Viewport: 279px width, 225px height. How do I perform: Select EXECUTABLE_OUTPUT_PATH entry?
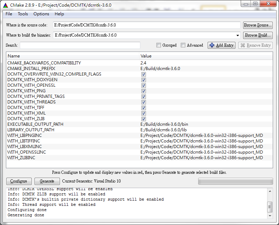pyautogui.click(x=35, y=124)
